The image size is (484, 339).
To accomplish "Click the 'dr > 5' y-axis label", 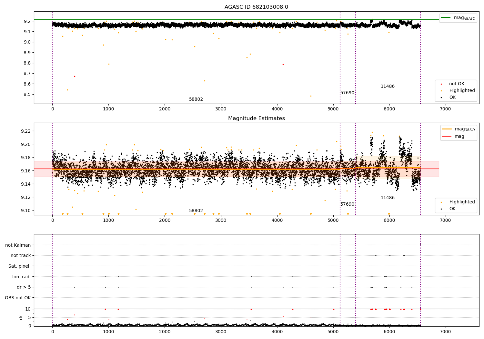I will coord(24,287).
